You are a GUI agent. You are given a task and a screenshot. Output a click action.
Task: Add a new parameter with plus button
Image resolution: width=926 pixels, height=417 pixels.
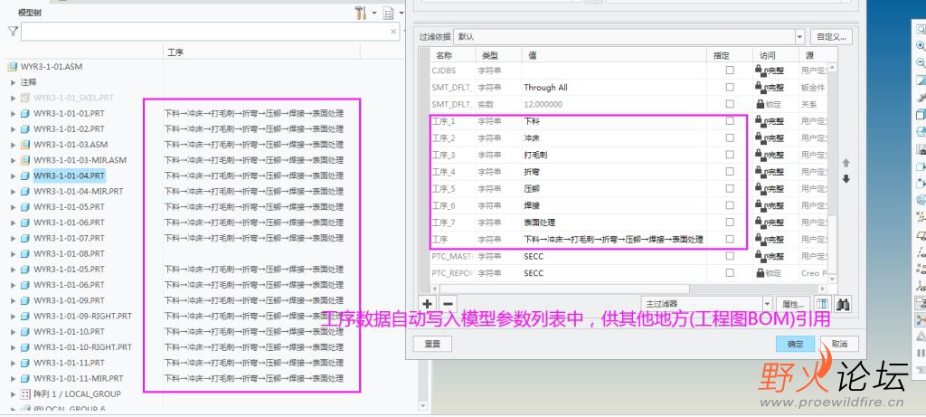click(428, 303)
